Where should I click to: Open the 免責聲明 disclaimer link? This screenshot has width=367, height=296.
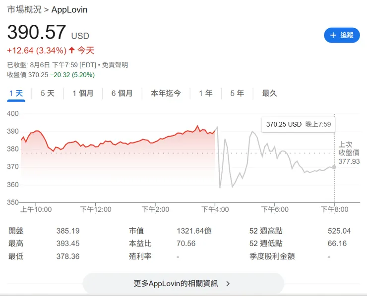pos(115,65)
